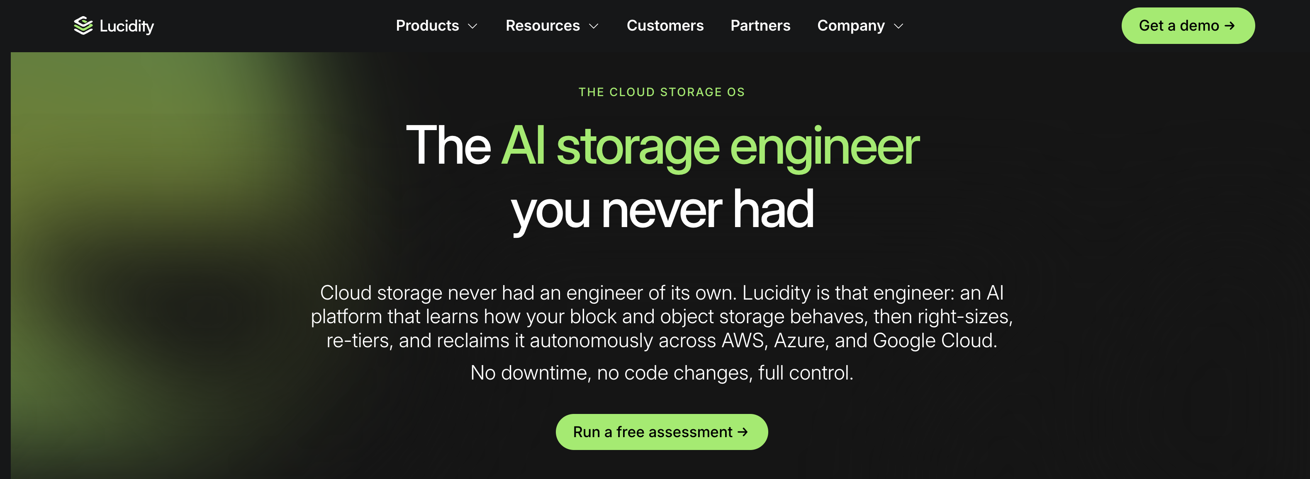
Task: Click the Lucidity stacked-layers logo icon
Action: coord(83,25)
